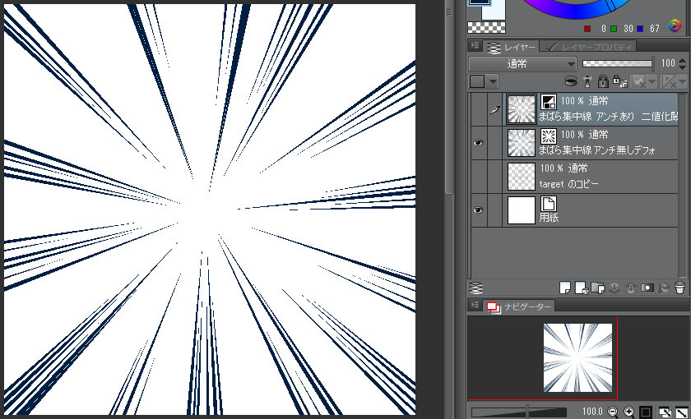Hide the まばら集中線 アンチ無し layer

click(x=479, y=142)
